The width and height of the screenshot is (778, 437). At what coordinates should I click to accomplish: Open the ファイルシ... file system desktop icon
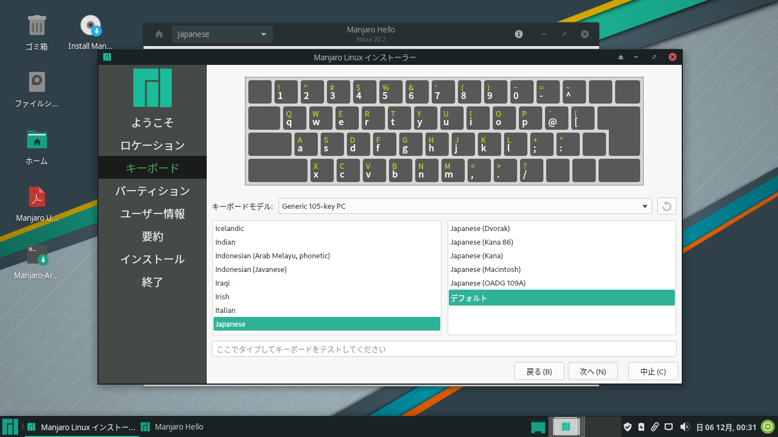pyautogui.click(x=36, y=82)
